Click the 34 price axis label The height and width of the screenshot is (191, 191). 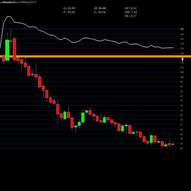coord(182,144)
